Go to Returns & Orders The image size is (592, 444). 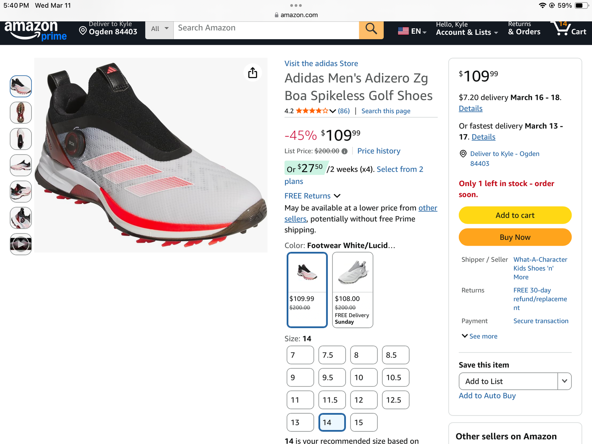tap(524, 30)
